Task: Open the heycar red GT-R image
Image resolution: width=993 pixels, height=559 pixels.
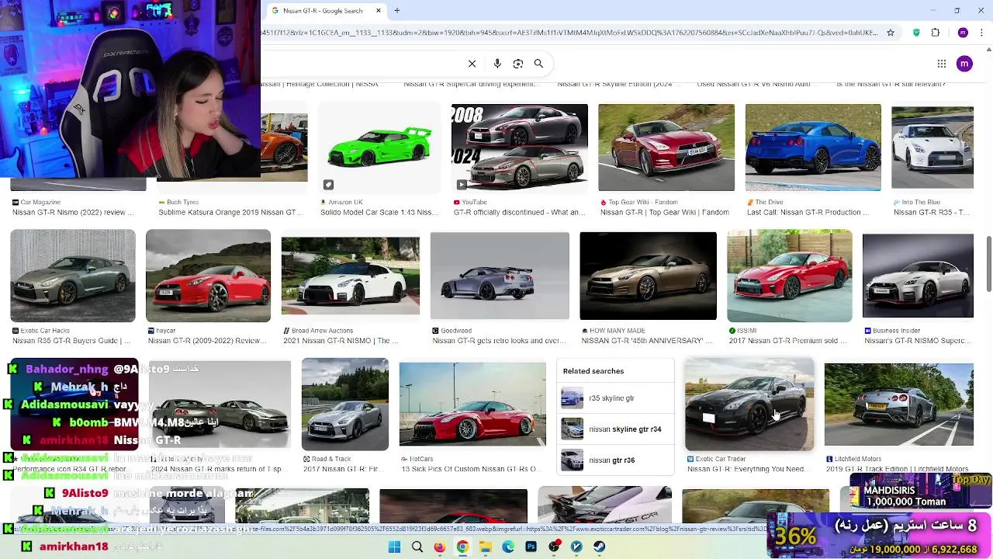Action: coord(208,276)
